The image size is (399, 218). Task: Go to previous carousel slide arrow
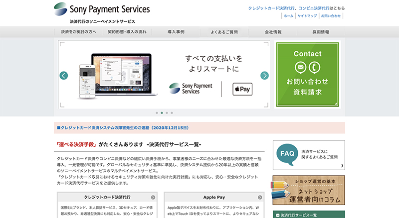pos(64,76)
